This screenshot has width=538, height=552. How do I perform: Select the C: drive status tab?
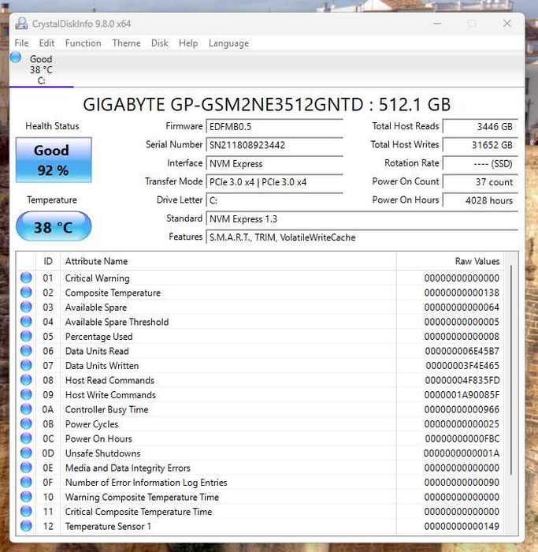(x=42, y=69)
